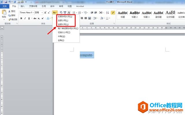Click the Grow Font icon
The image size is (185, 115).
45,12
